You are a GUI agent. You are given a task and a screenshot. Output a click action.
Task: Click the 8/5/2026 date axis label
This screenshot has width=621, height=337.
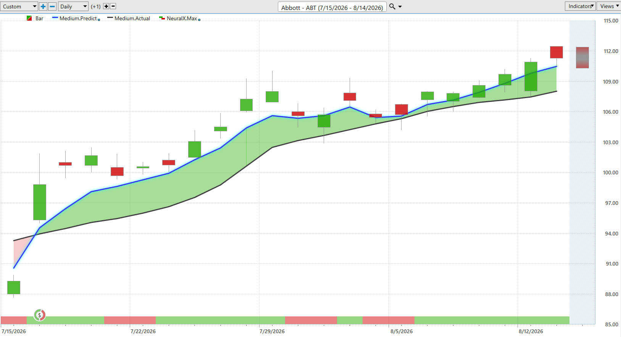[401, 331]
